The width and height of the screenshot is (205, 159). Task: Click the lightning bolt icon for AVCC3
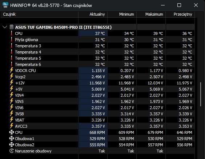12,126
